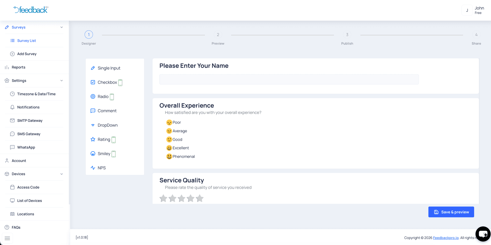Open the chat support widget

(483, 234)
